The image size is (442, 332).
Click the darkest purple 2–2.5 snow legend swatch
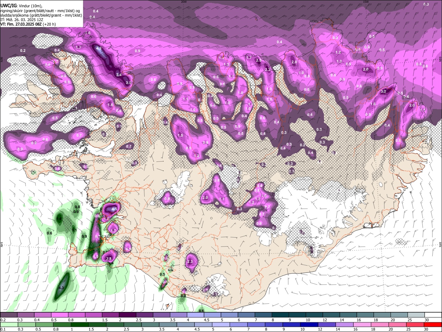pyautogui.click(x=127, y=315)
